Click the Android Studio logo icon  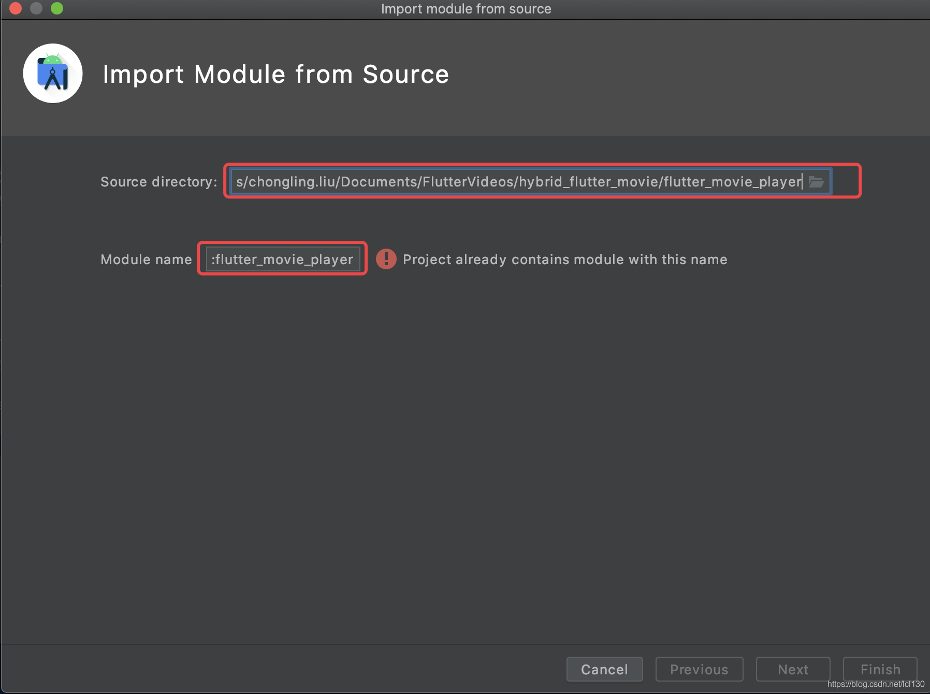pyautogui.click(x=53, y=74)
